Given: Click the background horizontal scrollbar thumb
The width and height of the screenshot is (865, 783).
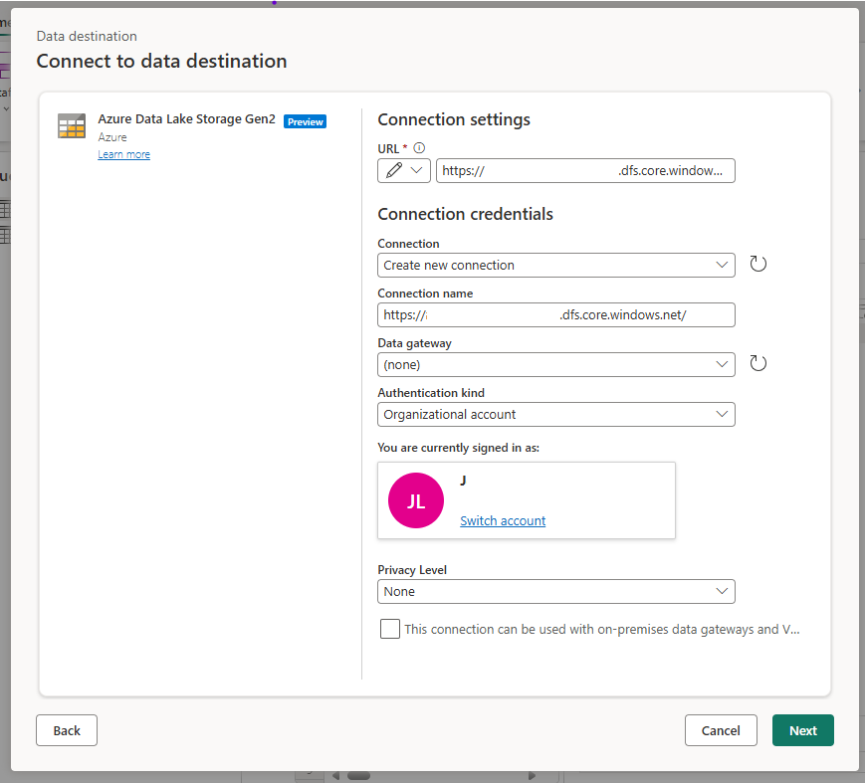Looking at the screenshot, I should [x=359, y=776].
